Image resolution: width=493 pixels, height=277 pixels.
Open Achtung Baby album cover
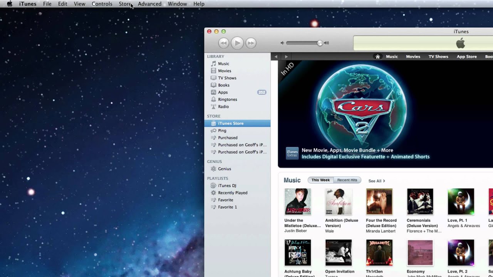coord(298,253)
